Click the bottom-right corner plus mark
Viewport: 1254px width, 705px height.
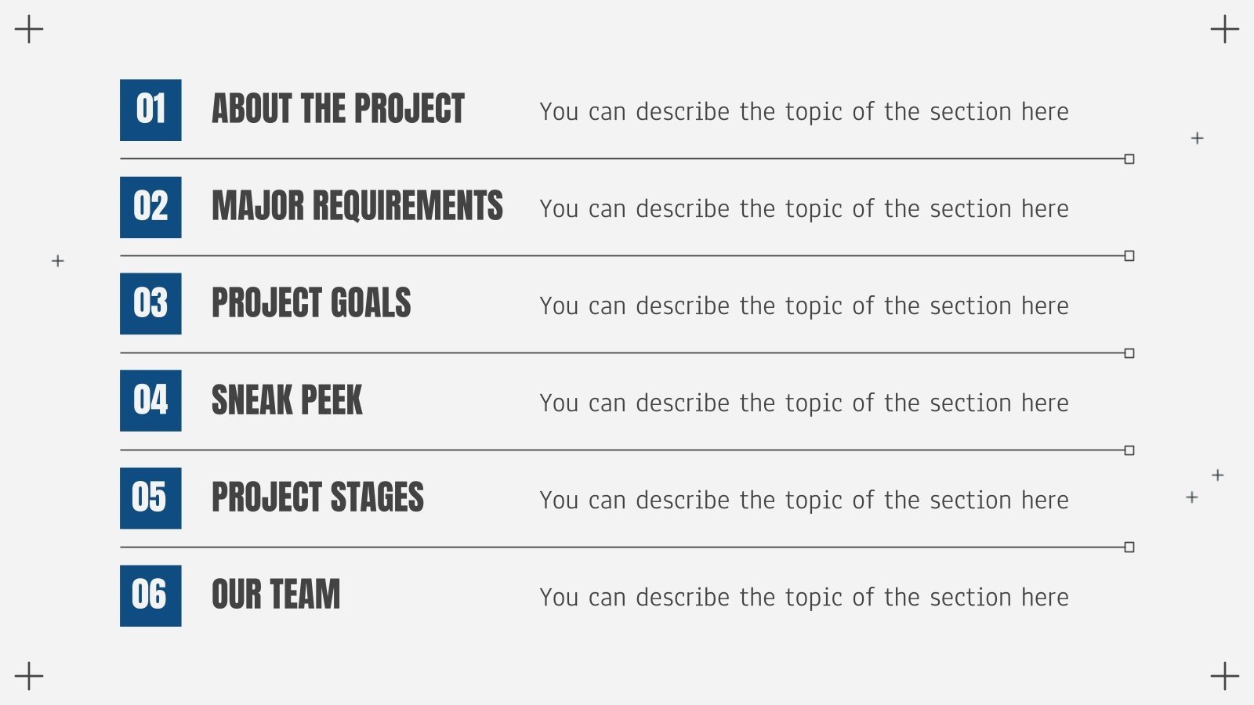point(1224,676)
